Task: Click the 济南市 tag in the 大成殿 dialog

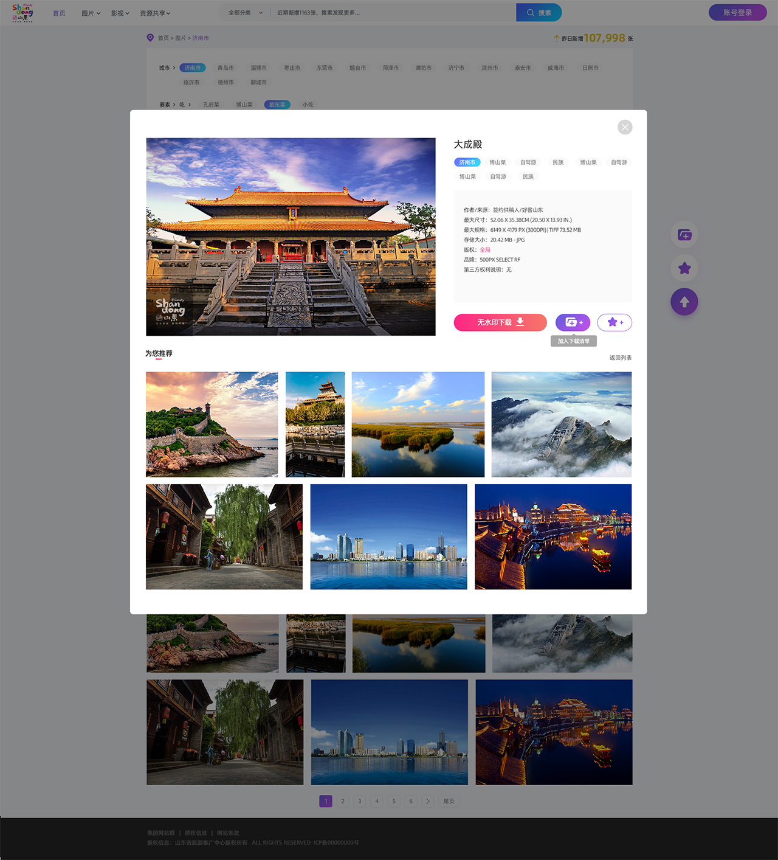Action: [467, 162]
